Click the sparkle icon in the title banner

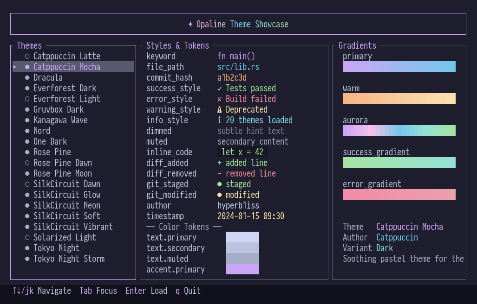[x=190, y=24]
